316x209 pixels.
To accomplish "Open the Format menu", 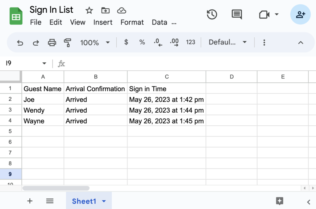I will (x=132, y=22).
